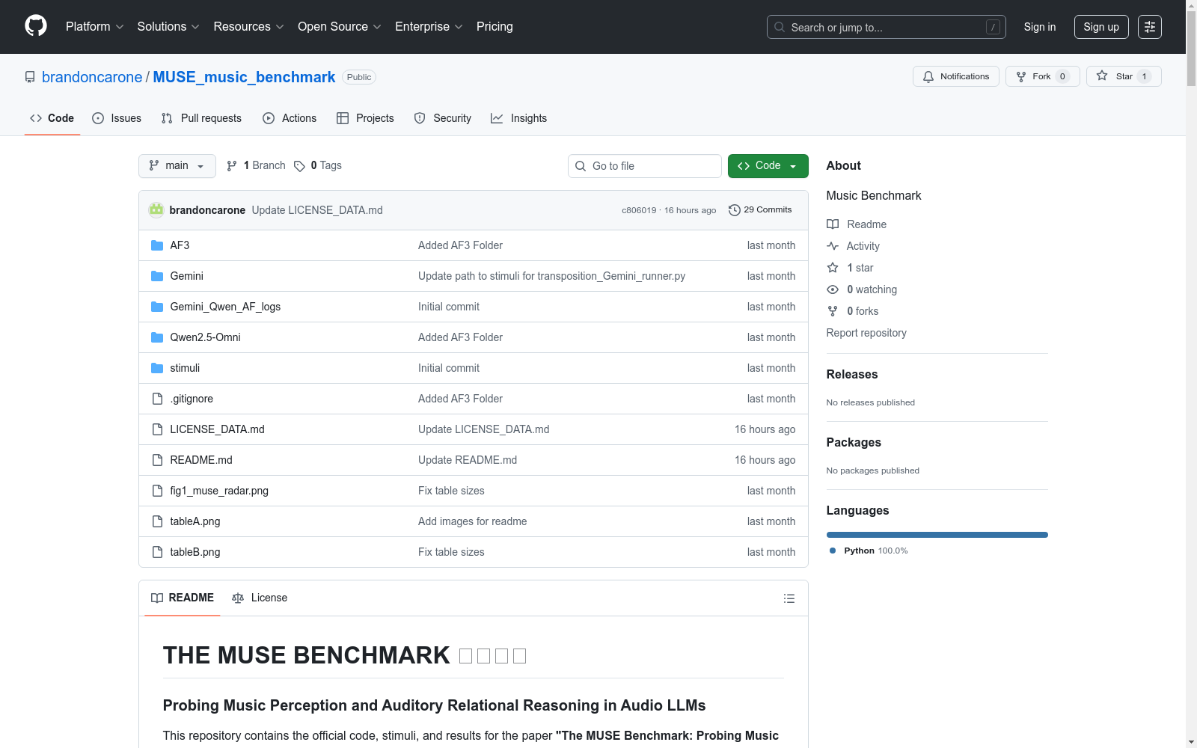Open the LICENSE_DATA.md file
Screen dimensions: 1197x748
click(217, 429)
